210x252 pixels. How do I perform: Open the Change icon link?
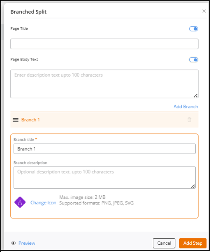pyautogui.click(x=43, y=203)
